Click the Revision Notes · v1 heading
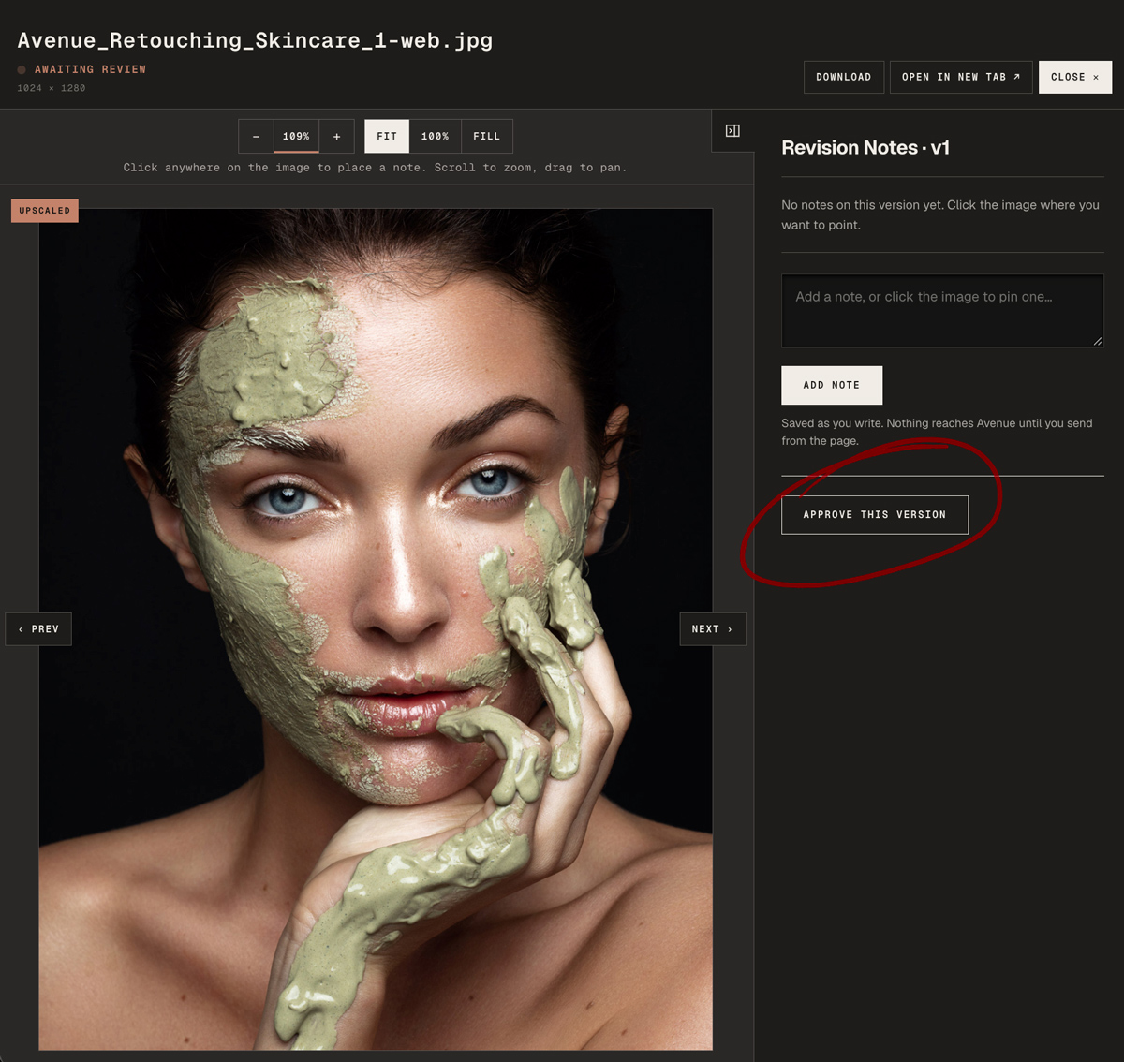The width and height of the screenshot is (1124, 1062). 865,148
